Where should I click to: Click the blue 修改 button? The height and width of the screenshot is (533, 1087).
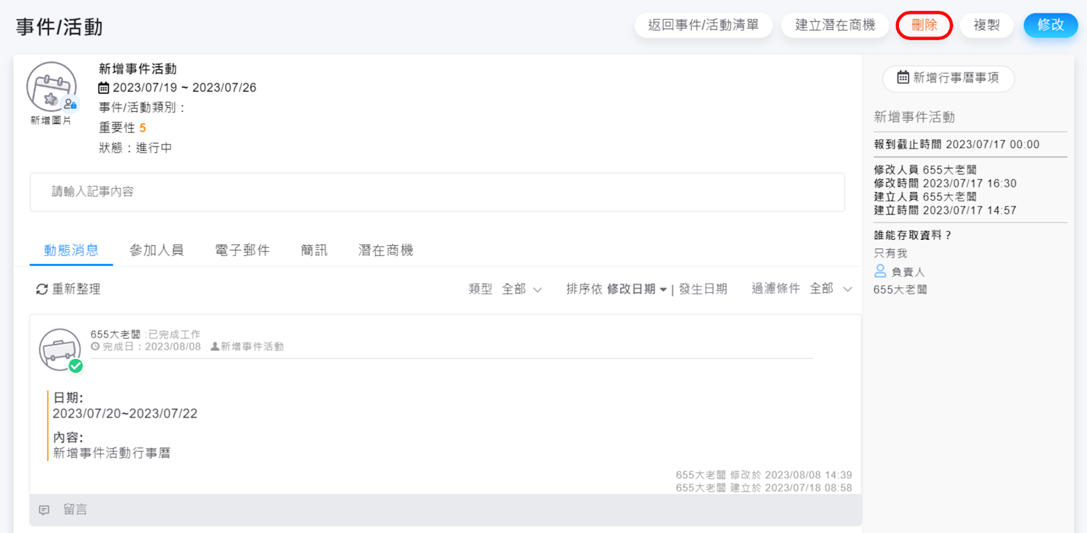pos(1050,25)
